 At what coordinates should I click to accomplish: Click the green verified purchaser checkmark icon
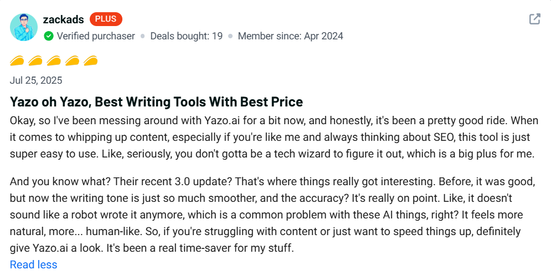(49, 36)
